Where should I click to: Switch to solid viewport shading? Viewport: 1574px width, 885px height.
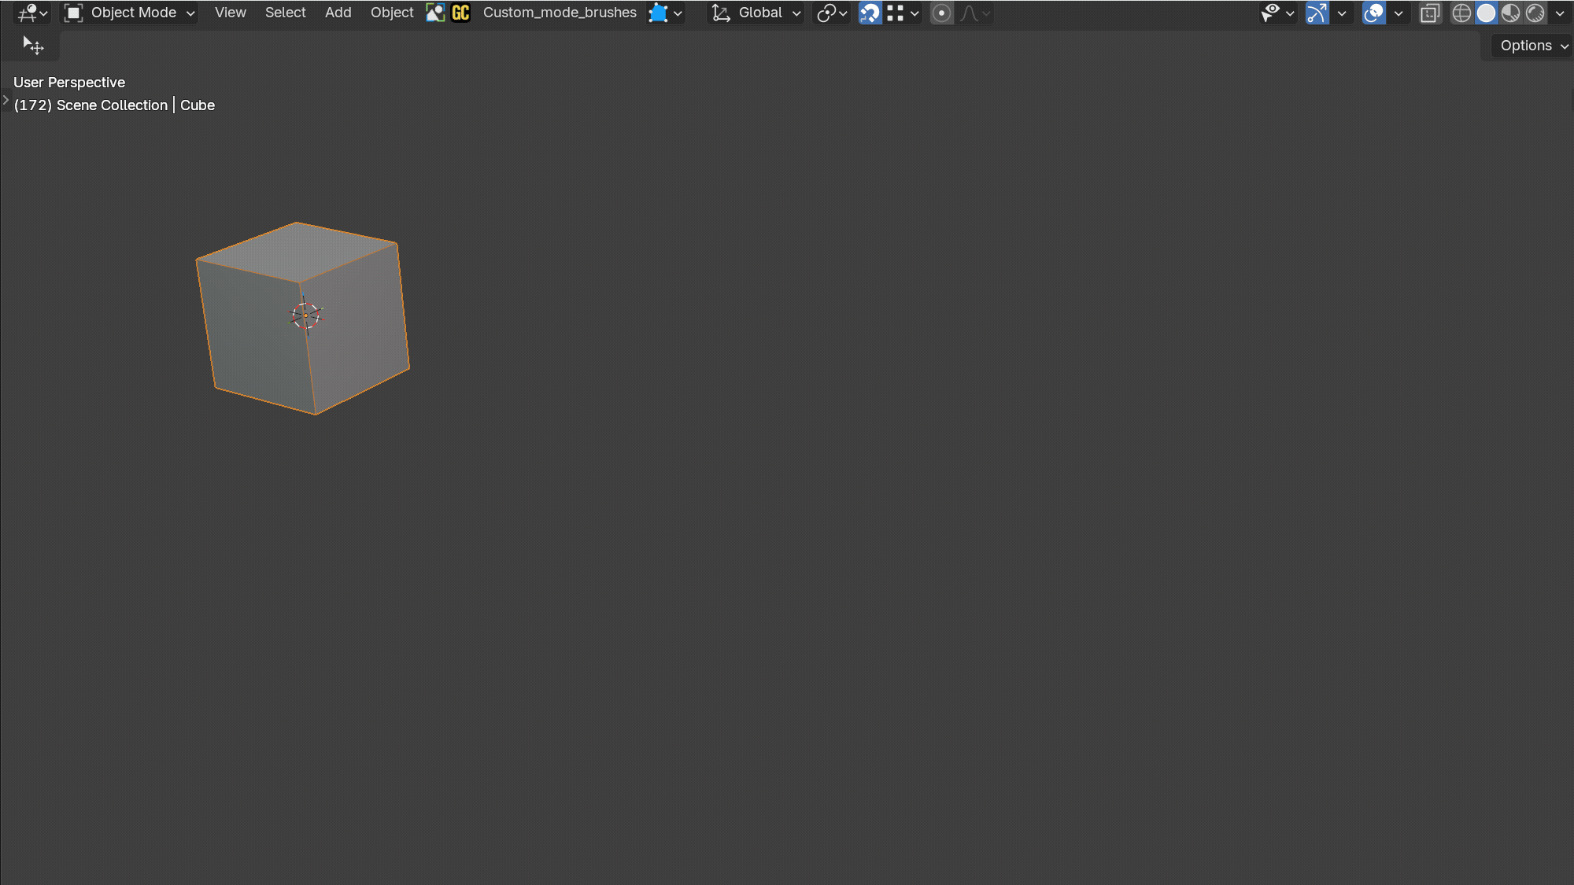[x=1486, y=13]
